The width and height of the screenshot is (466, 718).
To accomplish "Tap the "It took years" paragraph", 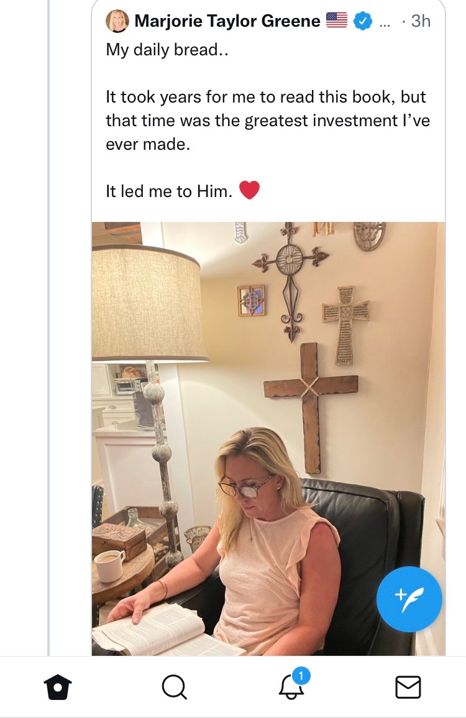I will (x=267, y=120).
